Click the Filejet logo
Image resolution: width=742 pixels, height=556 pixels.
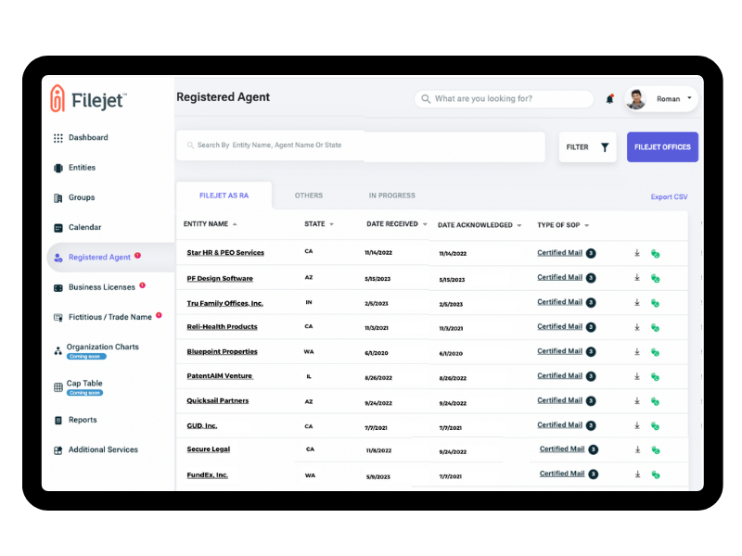[x=88, y=99]
